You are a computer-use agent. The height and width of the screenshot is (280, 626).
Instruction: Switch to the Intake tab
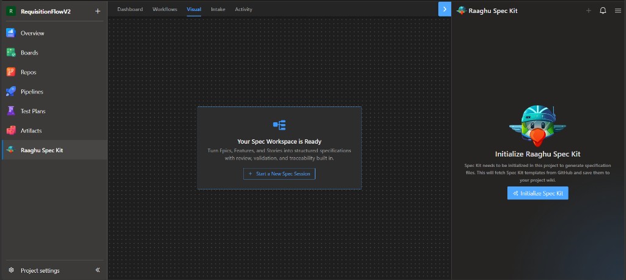coord(218,9)
